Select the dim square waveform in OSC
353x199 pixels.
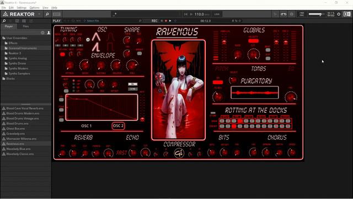point(110,47)
